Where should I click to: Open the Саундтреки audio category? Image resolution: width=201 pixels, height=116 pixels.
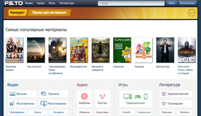102,112
